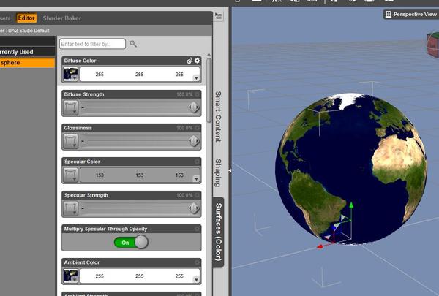This screenshot has width=439, height=296.
Task: Click the view cube in the viewport corner
Action: point(433,45)
